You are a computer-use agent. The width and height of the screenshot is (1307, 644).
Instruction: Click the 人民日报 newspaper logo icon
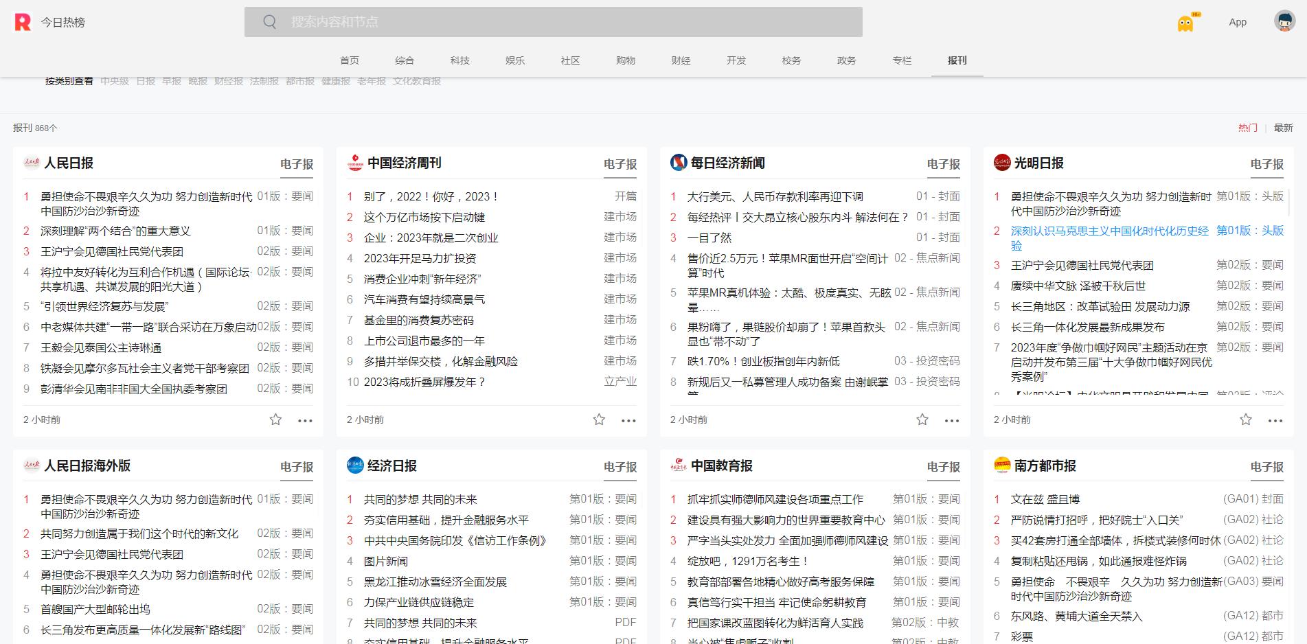pyautogui.click(x=30, y=163)
